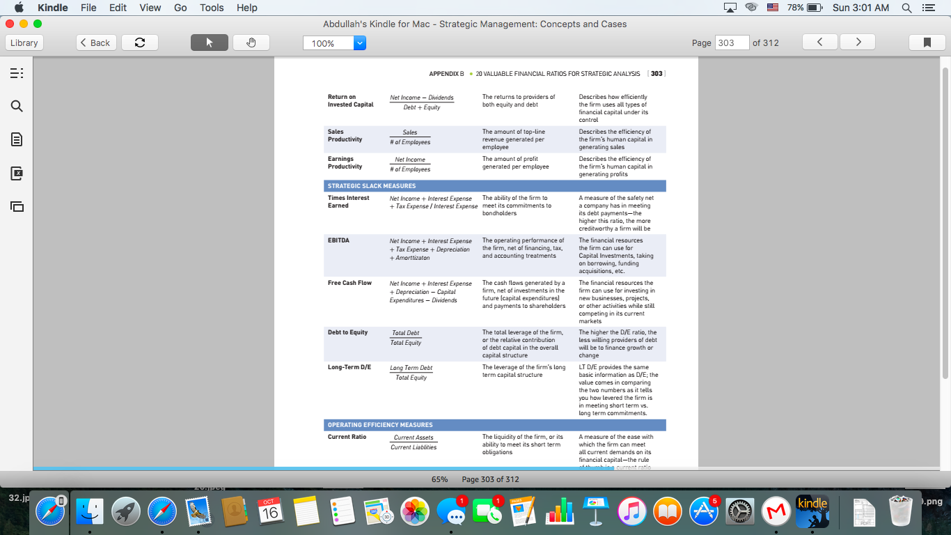Click the battery status indicator

pyautogui.click(x=805, y=8)
